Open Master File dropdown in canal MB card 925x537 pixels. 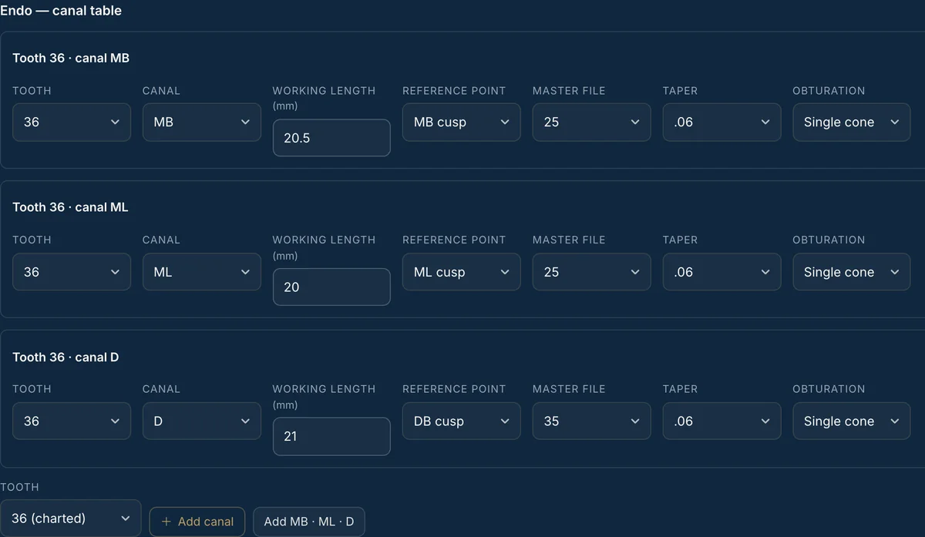pos(591,122)
